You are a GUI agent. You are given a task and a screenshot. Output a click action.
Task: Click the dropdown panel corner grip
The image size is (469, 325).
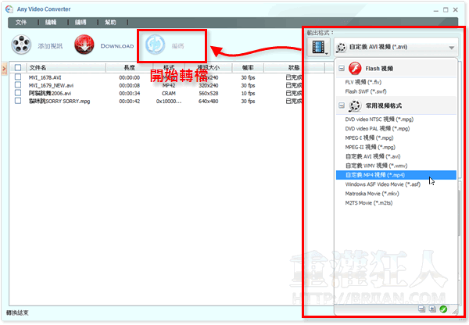(x=455, y=311)
